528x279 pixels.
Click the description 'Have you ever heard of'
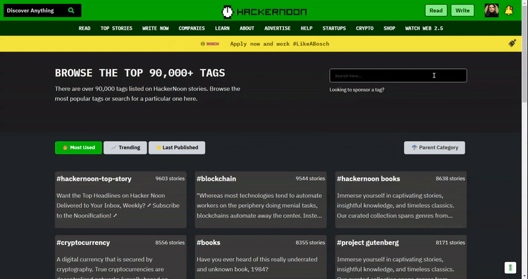tap(257, 264)
